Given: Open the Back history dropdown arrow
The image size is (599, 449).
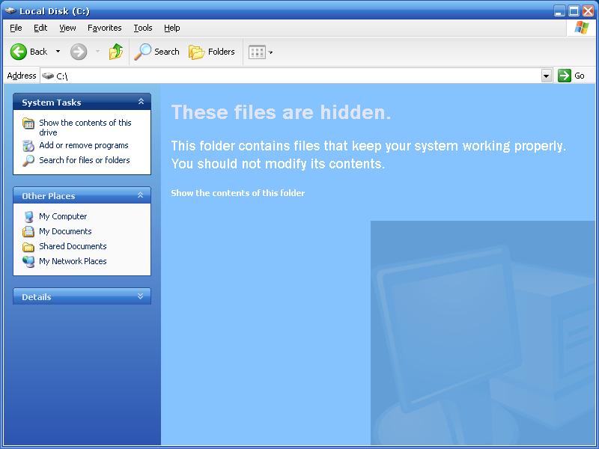Looking at the screenshot, I should pos(58,51).
